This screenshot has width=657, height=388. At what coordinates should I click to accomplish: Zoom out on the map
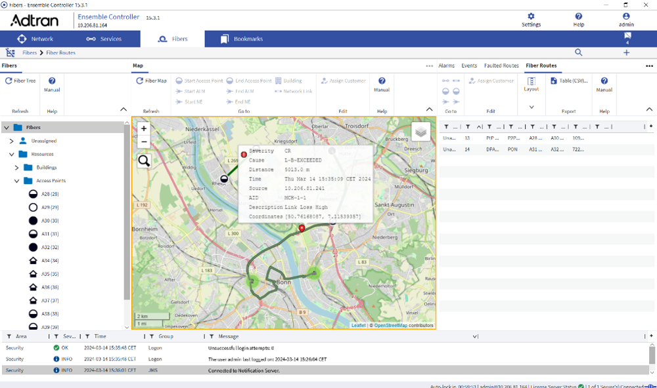tap(144, 142)
